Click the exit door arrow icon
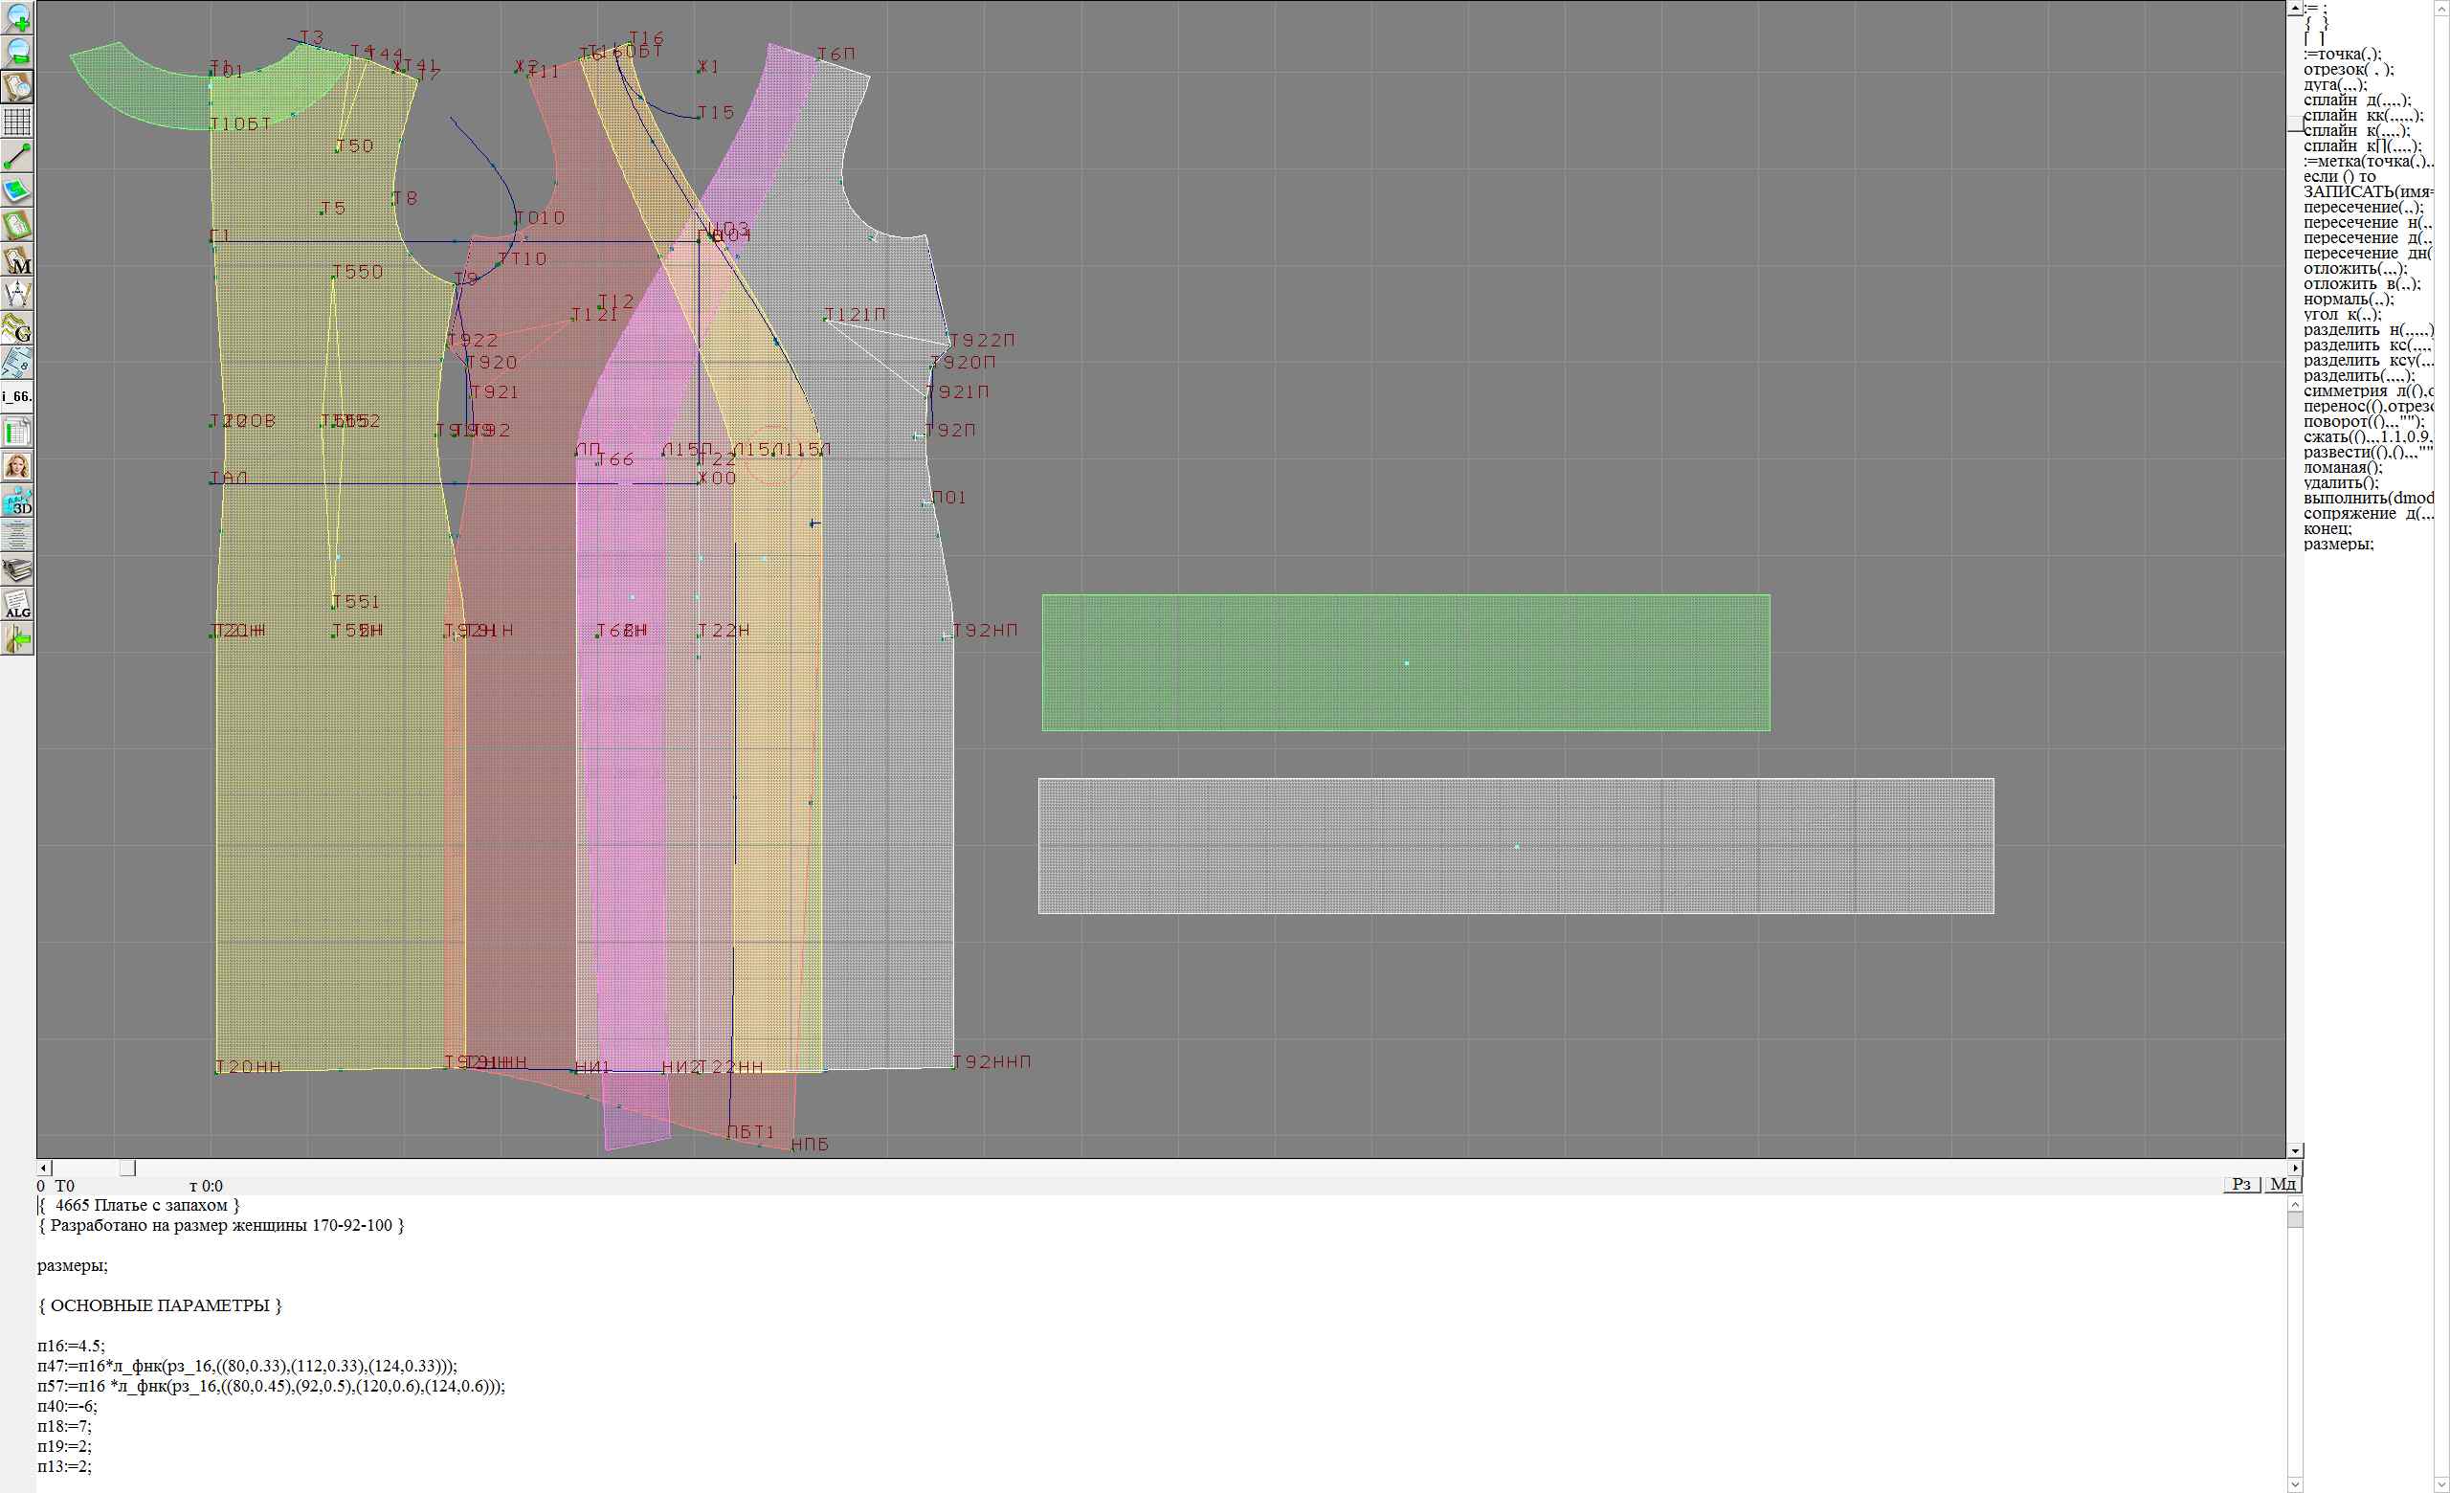 coord(18,640)
